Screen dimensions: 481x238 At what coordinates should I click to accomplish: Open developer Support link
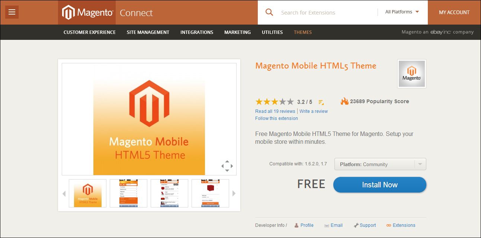(368, 225)
